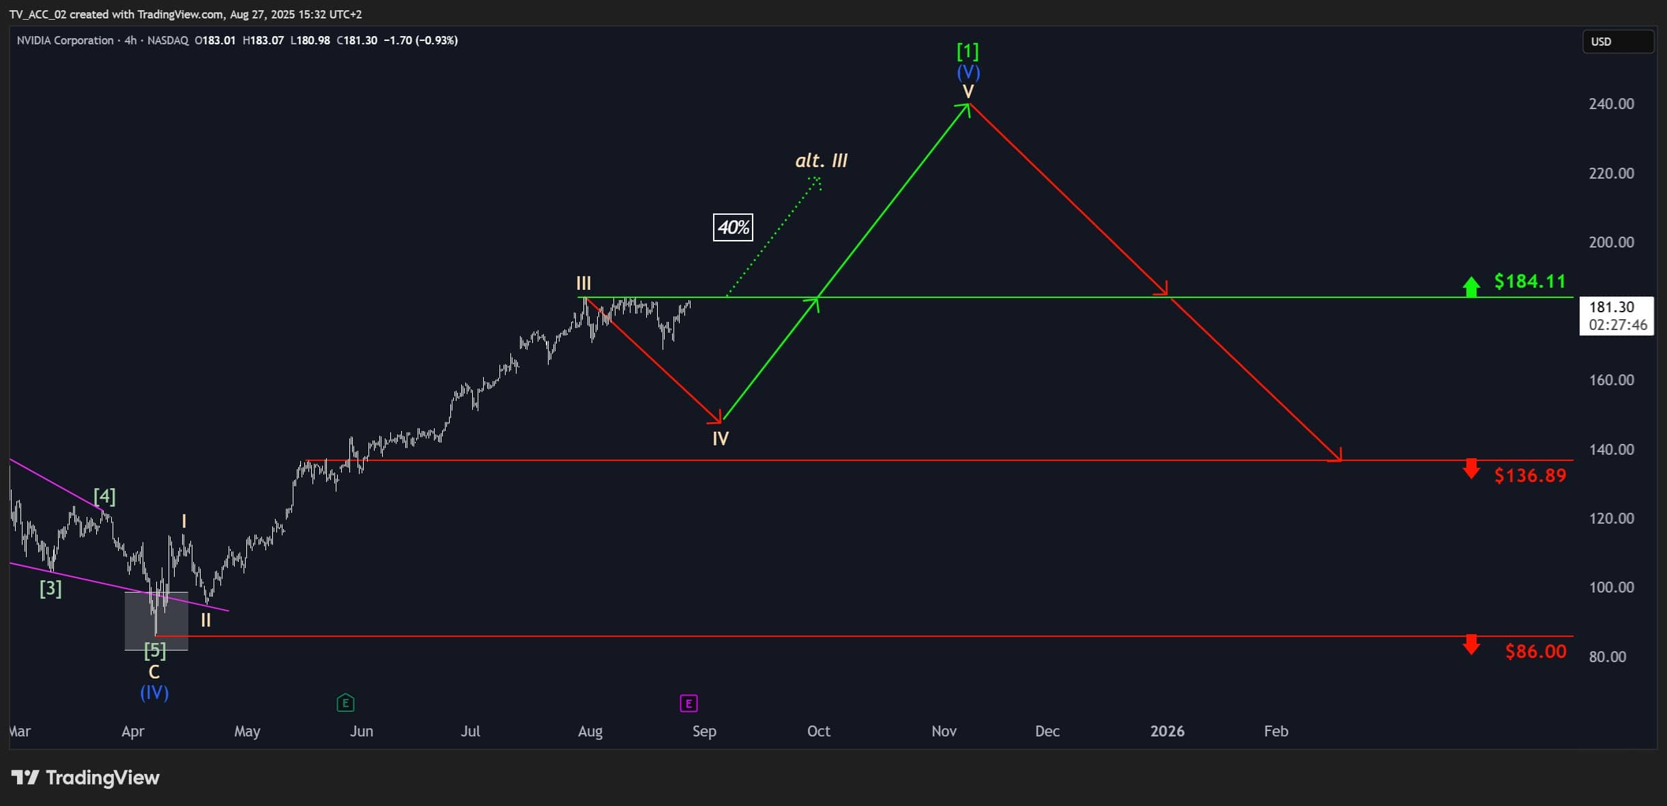Click the green earnings E marker

coord(345,702)
